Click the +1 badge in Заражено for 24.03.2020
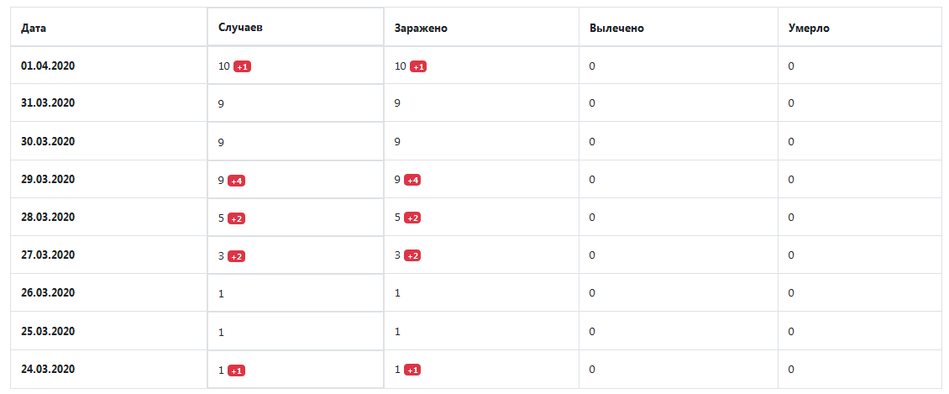The height and width of the screenshot is (394, 949). coord(412,370)
